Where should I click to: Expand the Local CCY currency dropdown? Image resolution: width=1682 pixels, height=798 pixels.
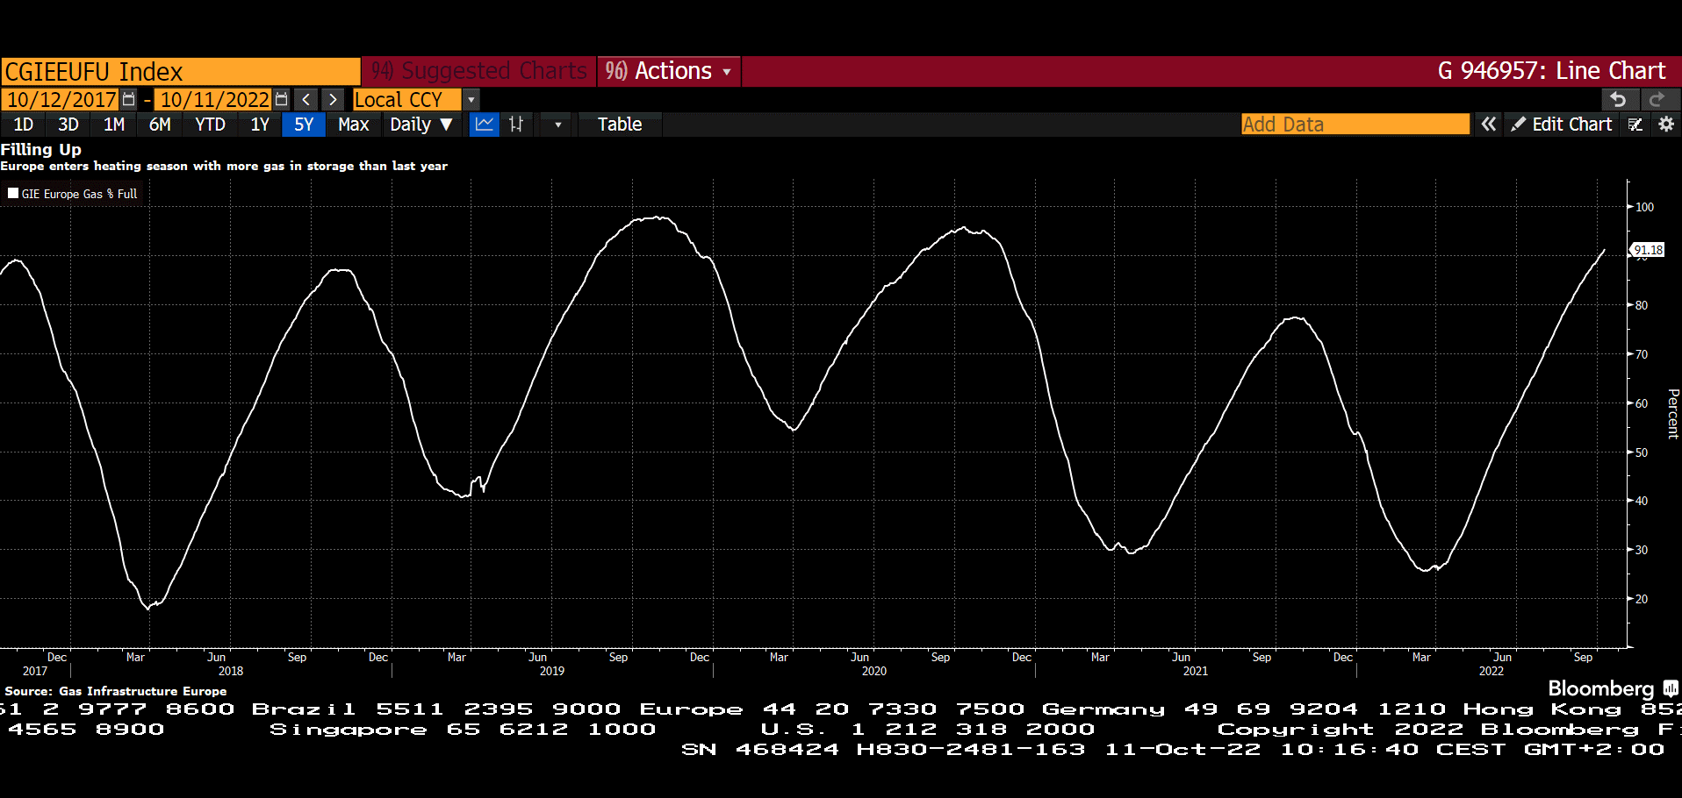click(x=471, y=99)
